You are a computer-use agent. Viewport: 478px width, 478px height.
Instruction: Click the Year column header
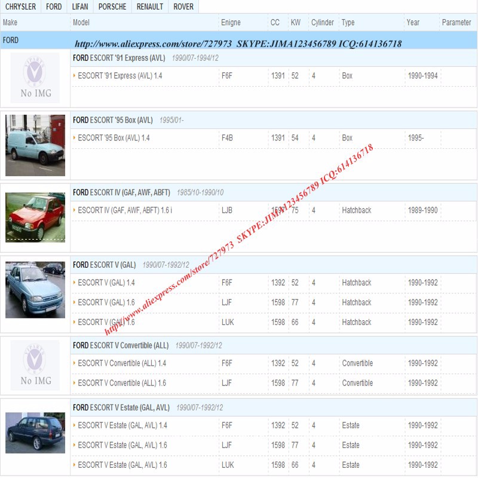(x=413, y=22)
